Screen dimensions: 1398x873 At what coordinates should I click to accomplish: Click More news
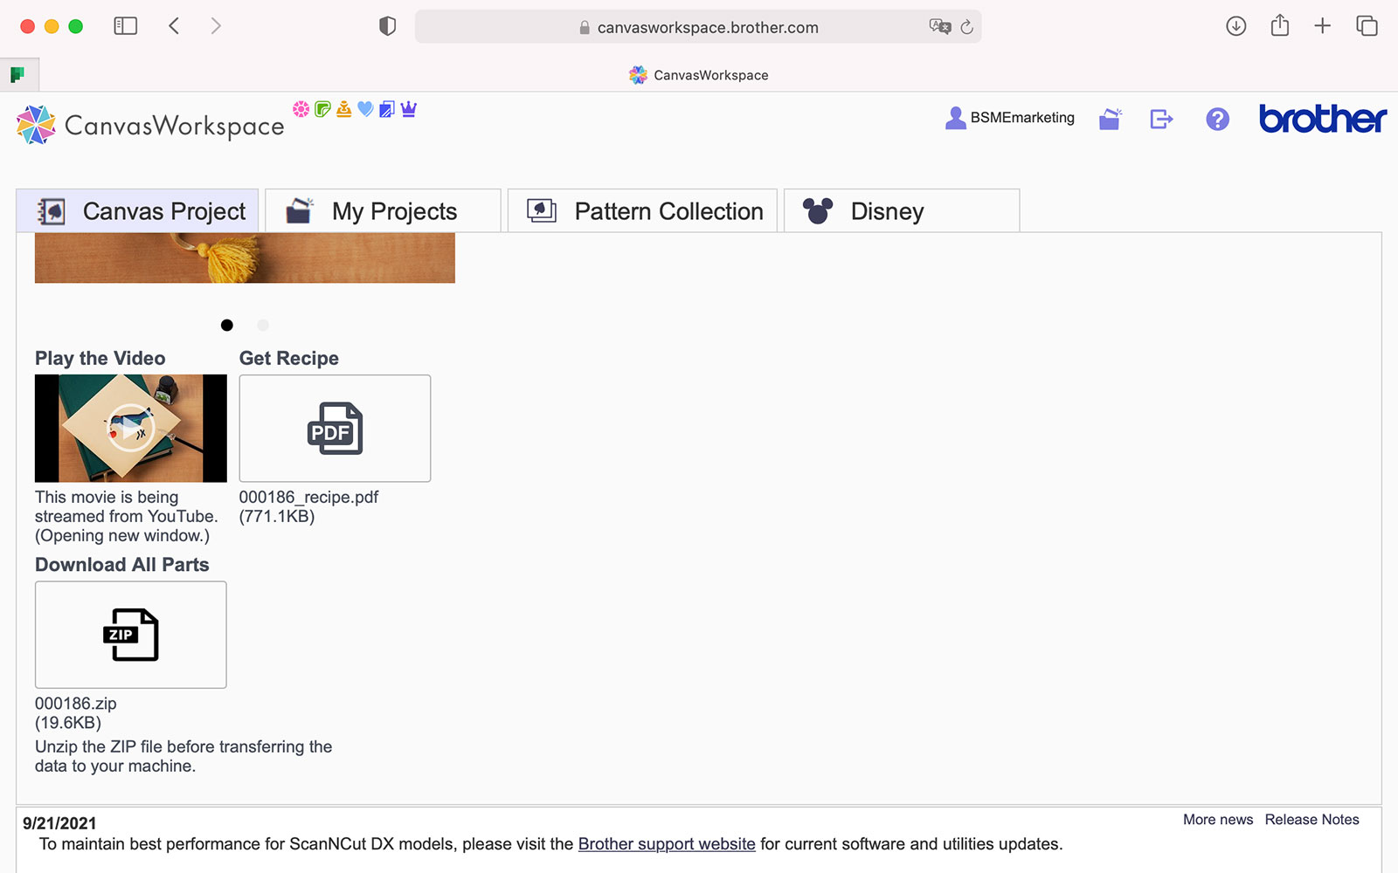point(1217,820)
